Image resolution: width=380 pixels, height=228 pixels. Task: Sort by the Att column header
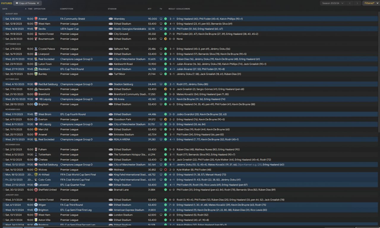tap(150, 9)
